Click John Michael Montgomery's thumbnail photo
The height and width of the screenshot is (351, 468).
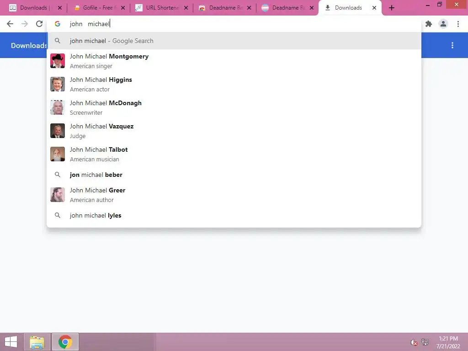click(x=57, y=61)
